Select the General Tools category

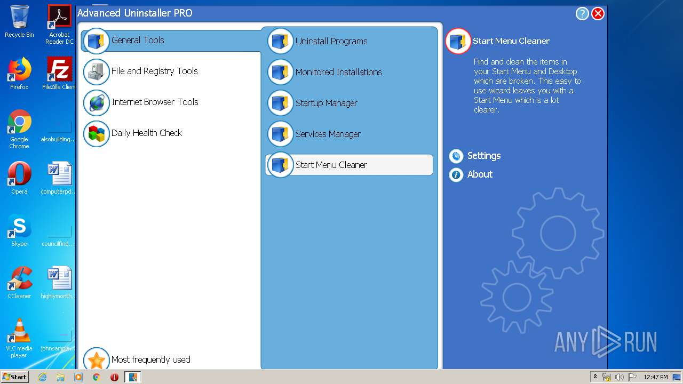[x=171, y=41]
